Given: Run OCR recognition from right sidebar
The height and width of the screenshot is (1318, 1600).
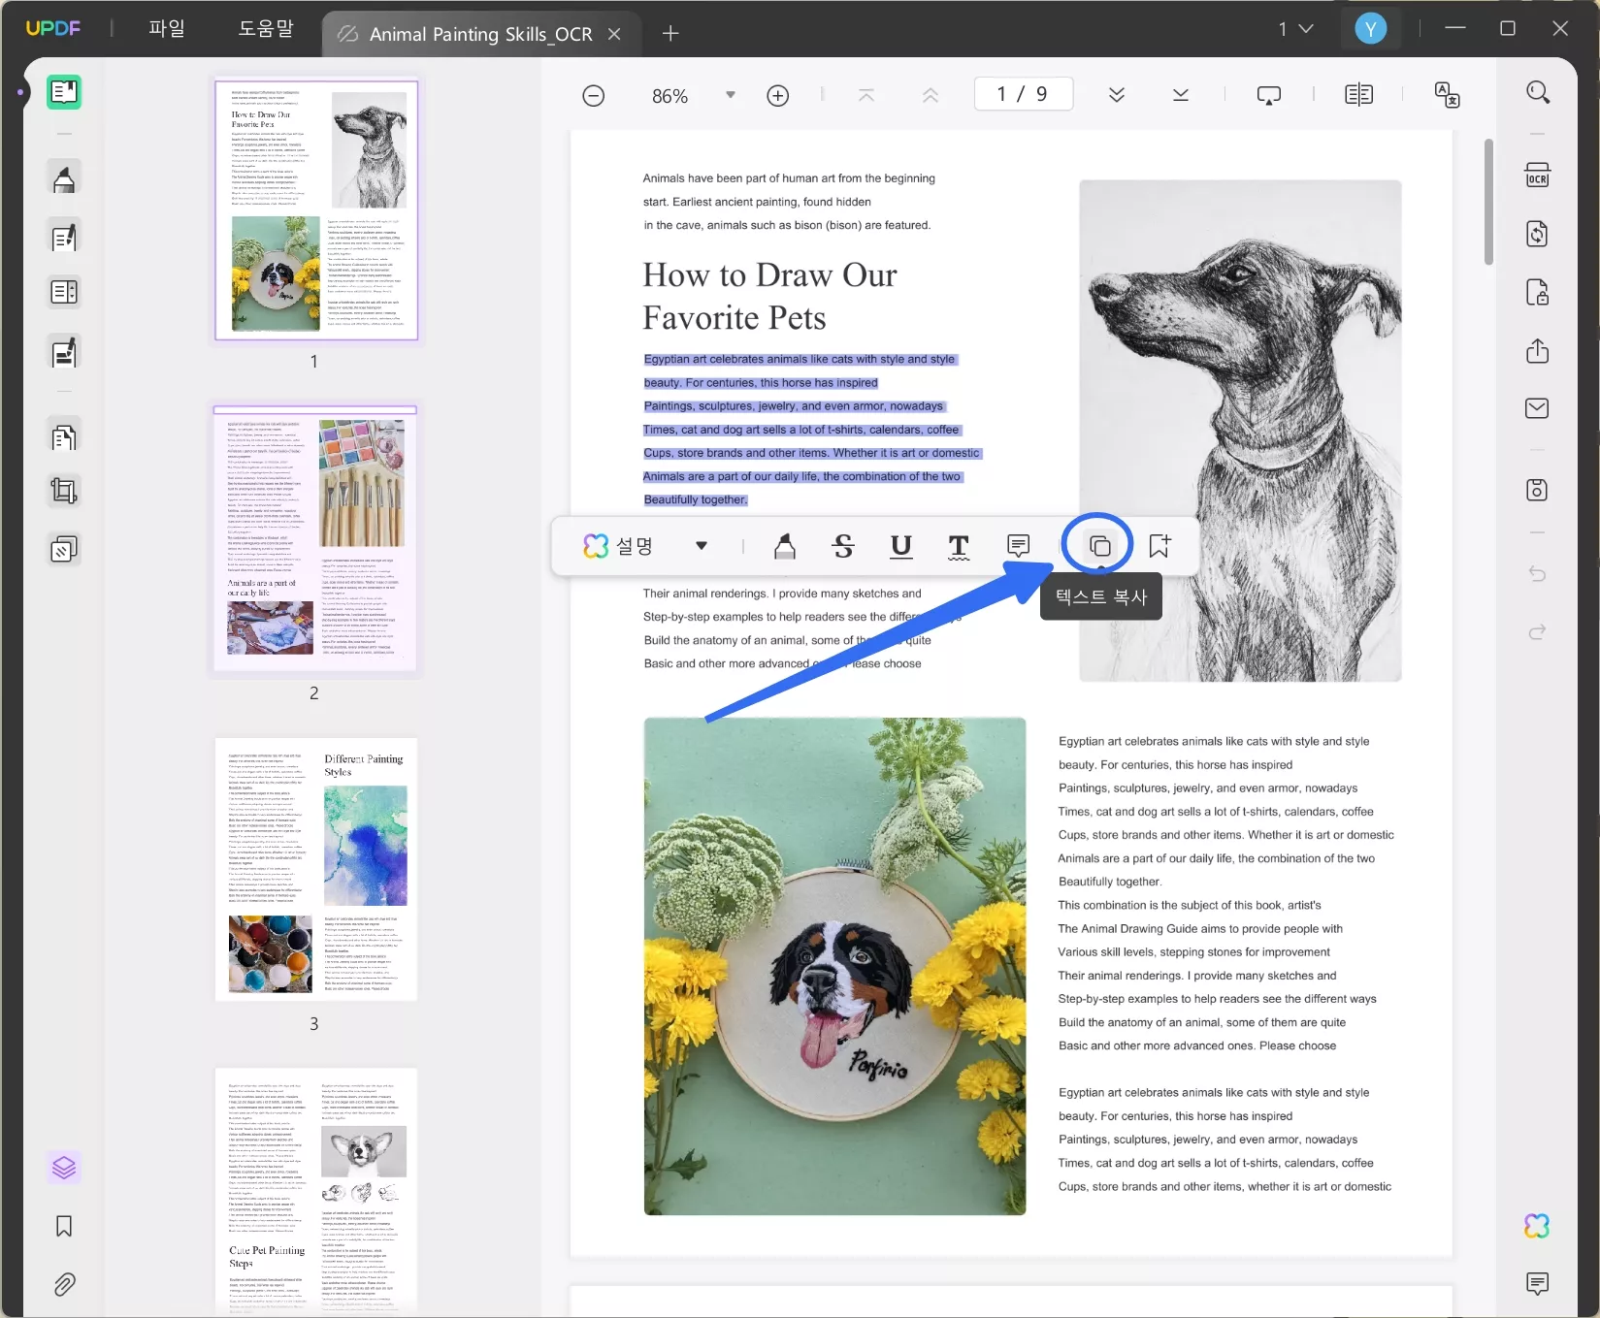Looking at the screenshot, I should pyautogui.click(x=1537, y=176).
